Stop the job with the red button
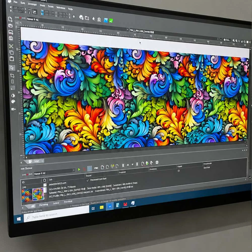 (84, 169)
